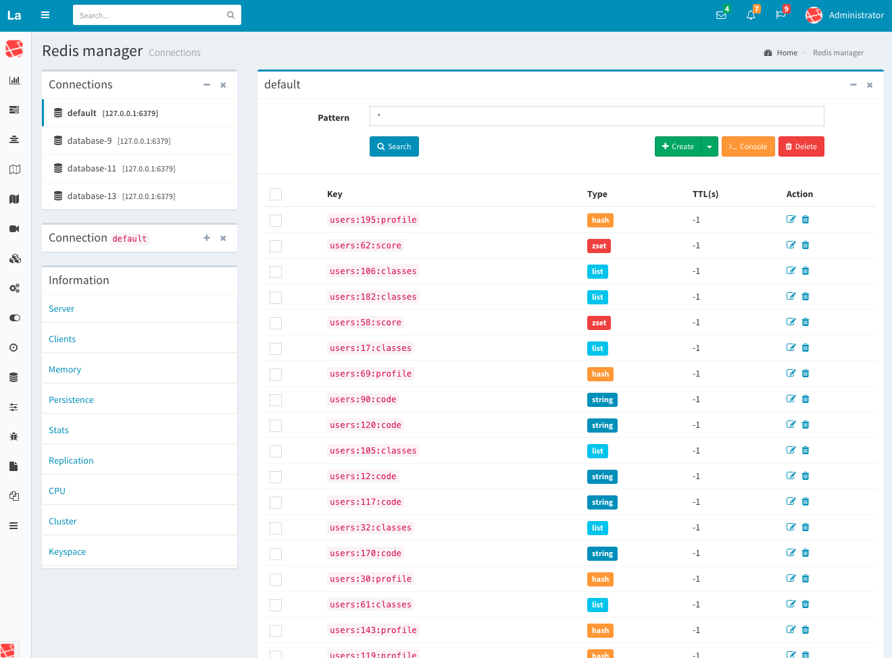Open the flag tasks icon
Viewport: 892px width, 658px height.
[x=780, y=15]
